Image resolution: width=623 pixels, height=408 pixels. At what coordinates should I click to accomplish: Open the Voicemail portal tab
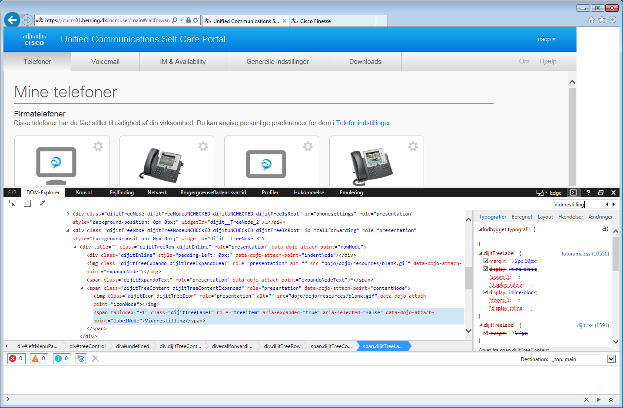click(105, 62)
